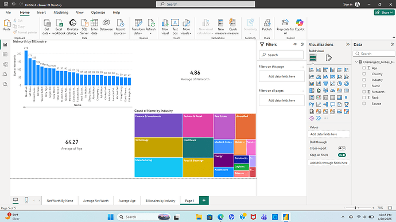Switch to Table view in the left sidebar
The image size is (396, 222).
[5, 54]
